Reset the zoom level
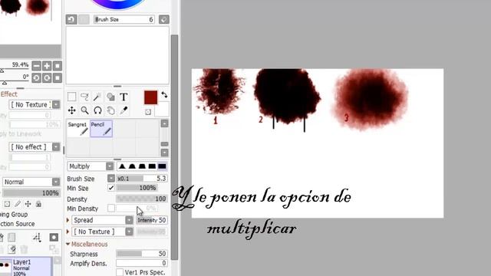The image size is (491, 276). point(58,66)
